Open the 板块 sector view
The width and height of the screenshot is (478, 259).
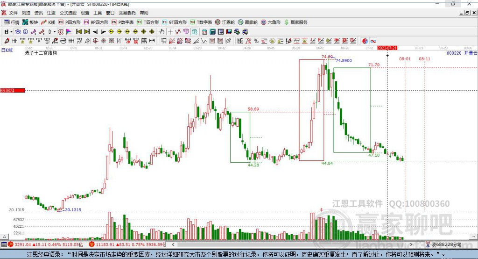[30, 22]
